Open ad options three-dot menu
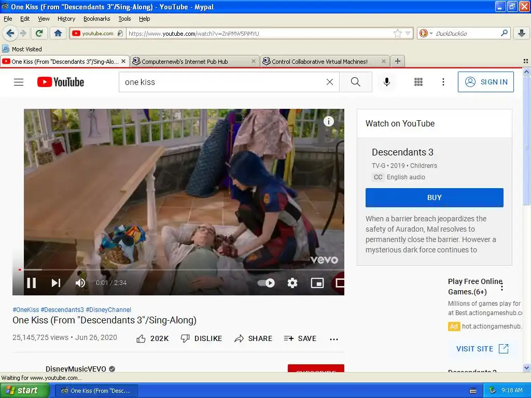 pyautogui.click(x=502, y=287)
